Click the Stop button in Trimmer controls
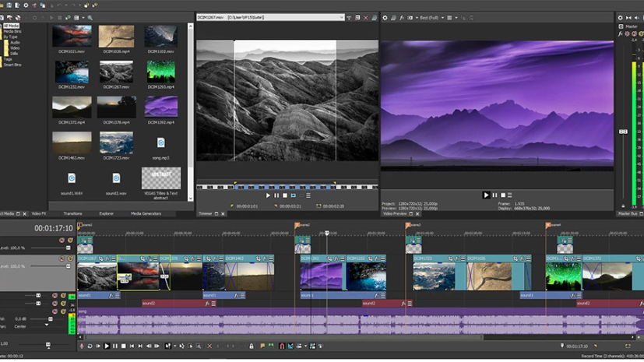The width and height of the screenshot is (644, 362). [x=284, y=195]
